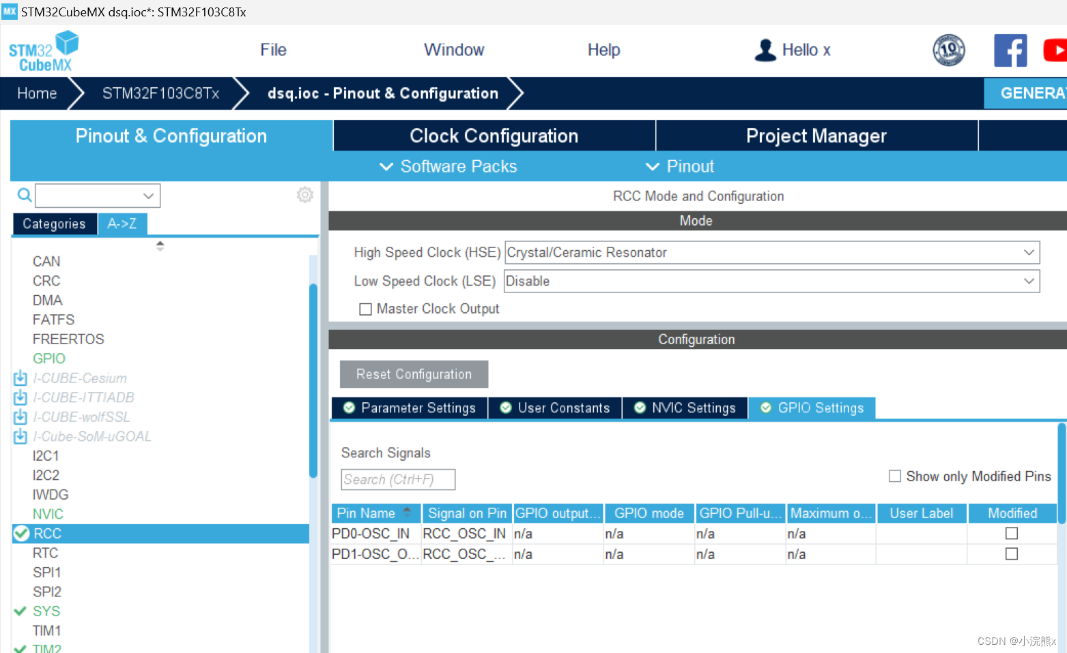
Task: Click the categories panel vertical scrollbar
Action: pyautogui.click(x=313, y=380)
